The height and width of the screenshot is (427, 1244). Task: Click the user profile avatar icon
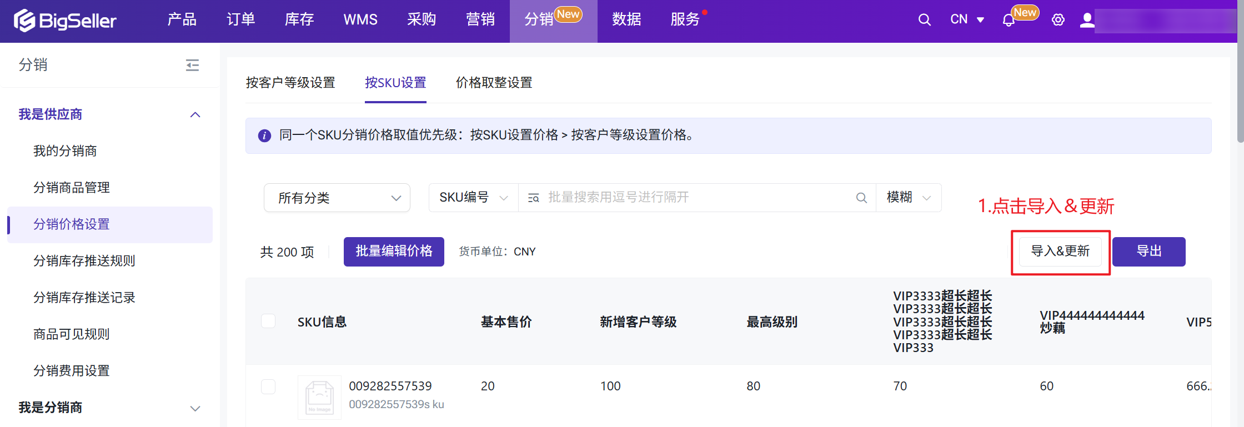click(x=1087, y=20)
